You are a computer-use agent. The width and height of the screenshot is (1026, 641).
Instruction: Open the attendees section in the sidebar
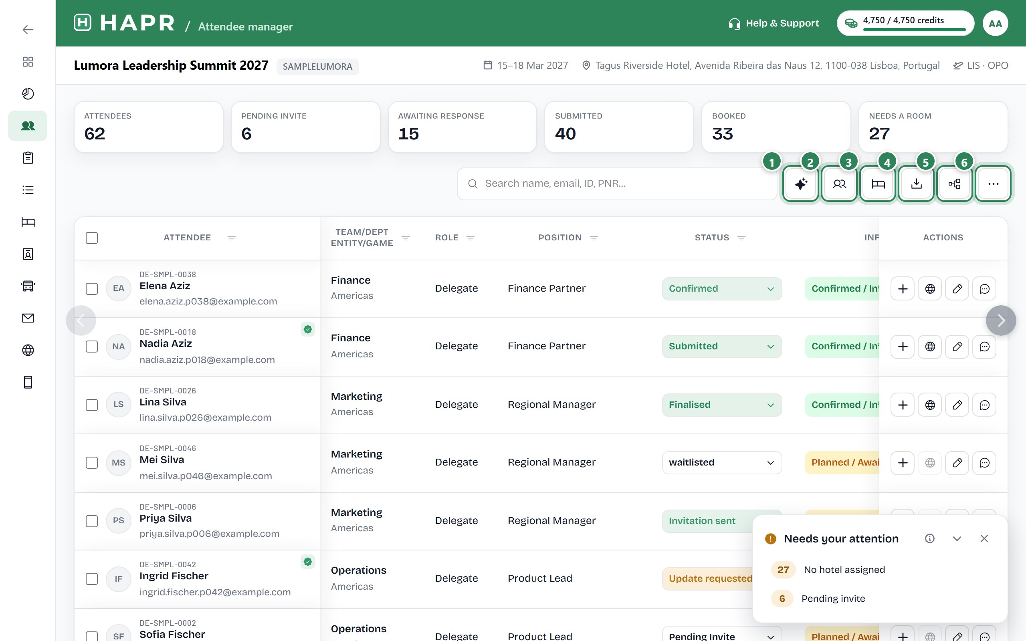[28, 126]
